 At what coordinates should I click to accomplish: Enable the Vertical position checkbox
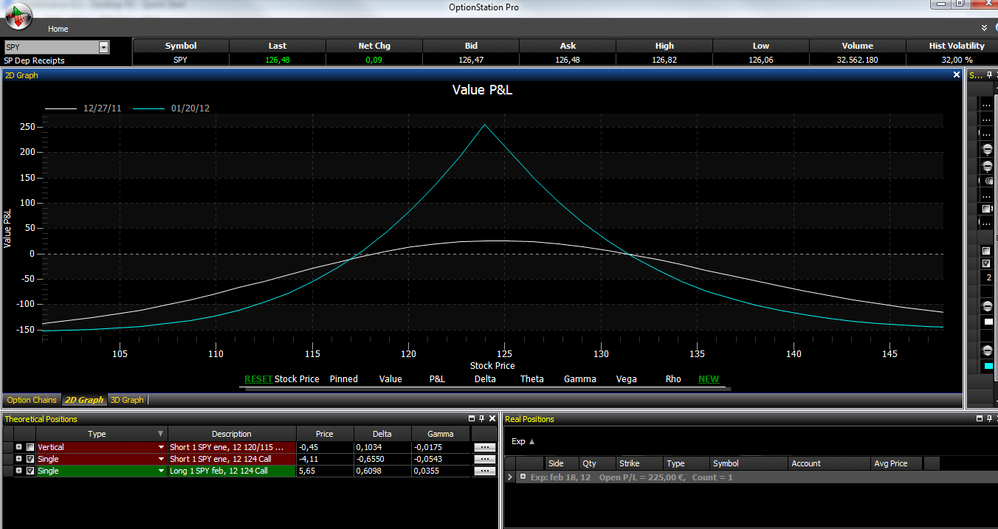tap(30, 447)
